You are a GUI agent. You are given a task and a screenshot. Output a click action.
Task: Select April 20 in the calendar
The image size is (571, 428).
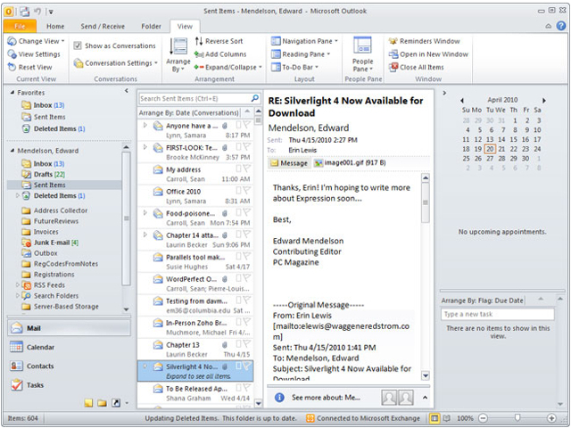click(x=490, y=149)
